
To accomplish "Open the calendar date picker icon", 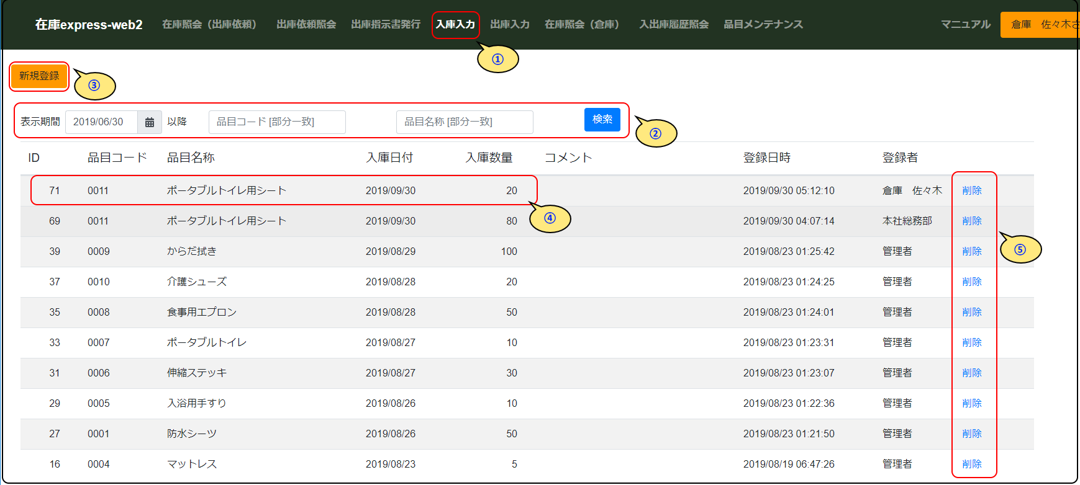I will tap(149, 122).
